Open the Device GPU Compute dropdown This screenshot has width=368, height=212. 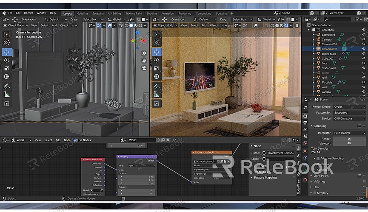pyautogui.click(x=349, y=119)
